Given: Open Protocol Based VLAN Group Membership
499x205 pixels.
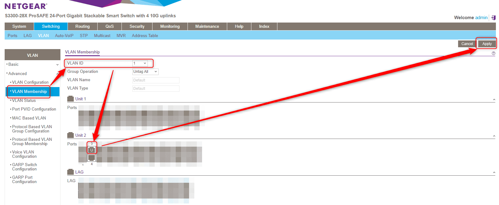Looking at the screenshot, I should [x=32, y=142].
